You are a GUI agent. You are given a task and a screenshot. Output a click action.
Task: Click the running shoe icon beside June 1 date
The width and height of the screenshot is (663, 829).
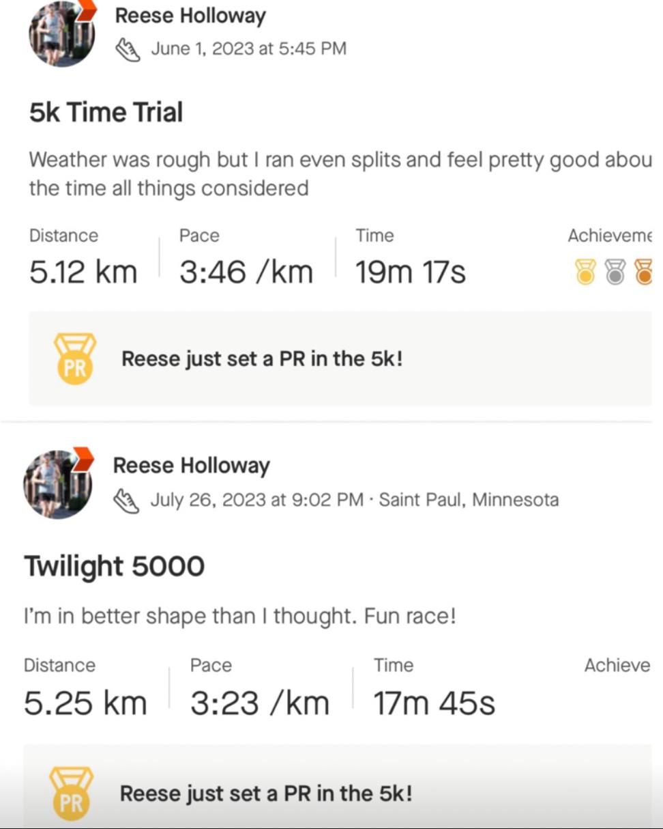pyautogui.click(x=128, y=48)
